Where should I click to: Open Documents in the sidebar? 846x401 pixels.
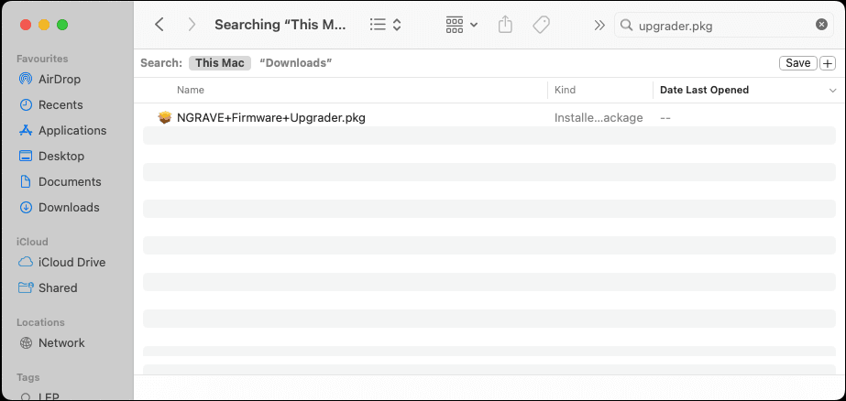point(69,181)
